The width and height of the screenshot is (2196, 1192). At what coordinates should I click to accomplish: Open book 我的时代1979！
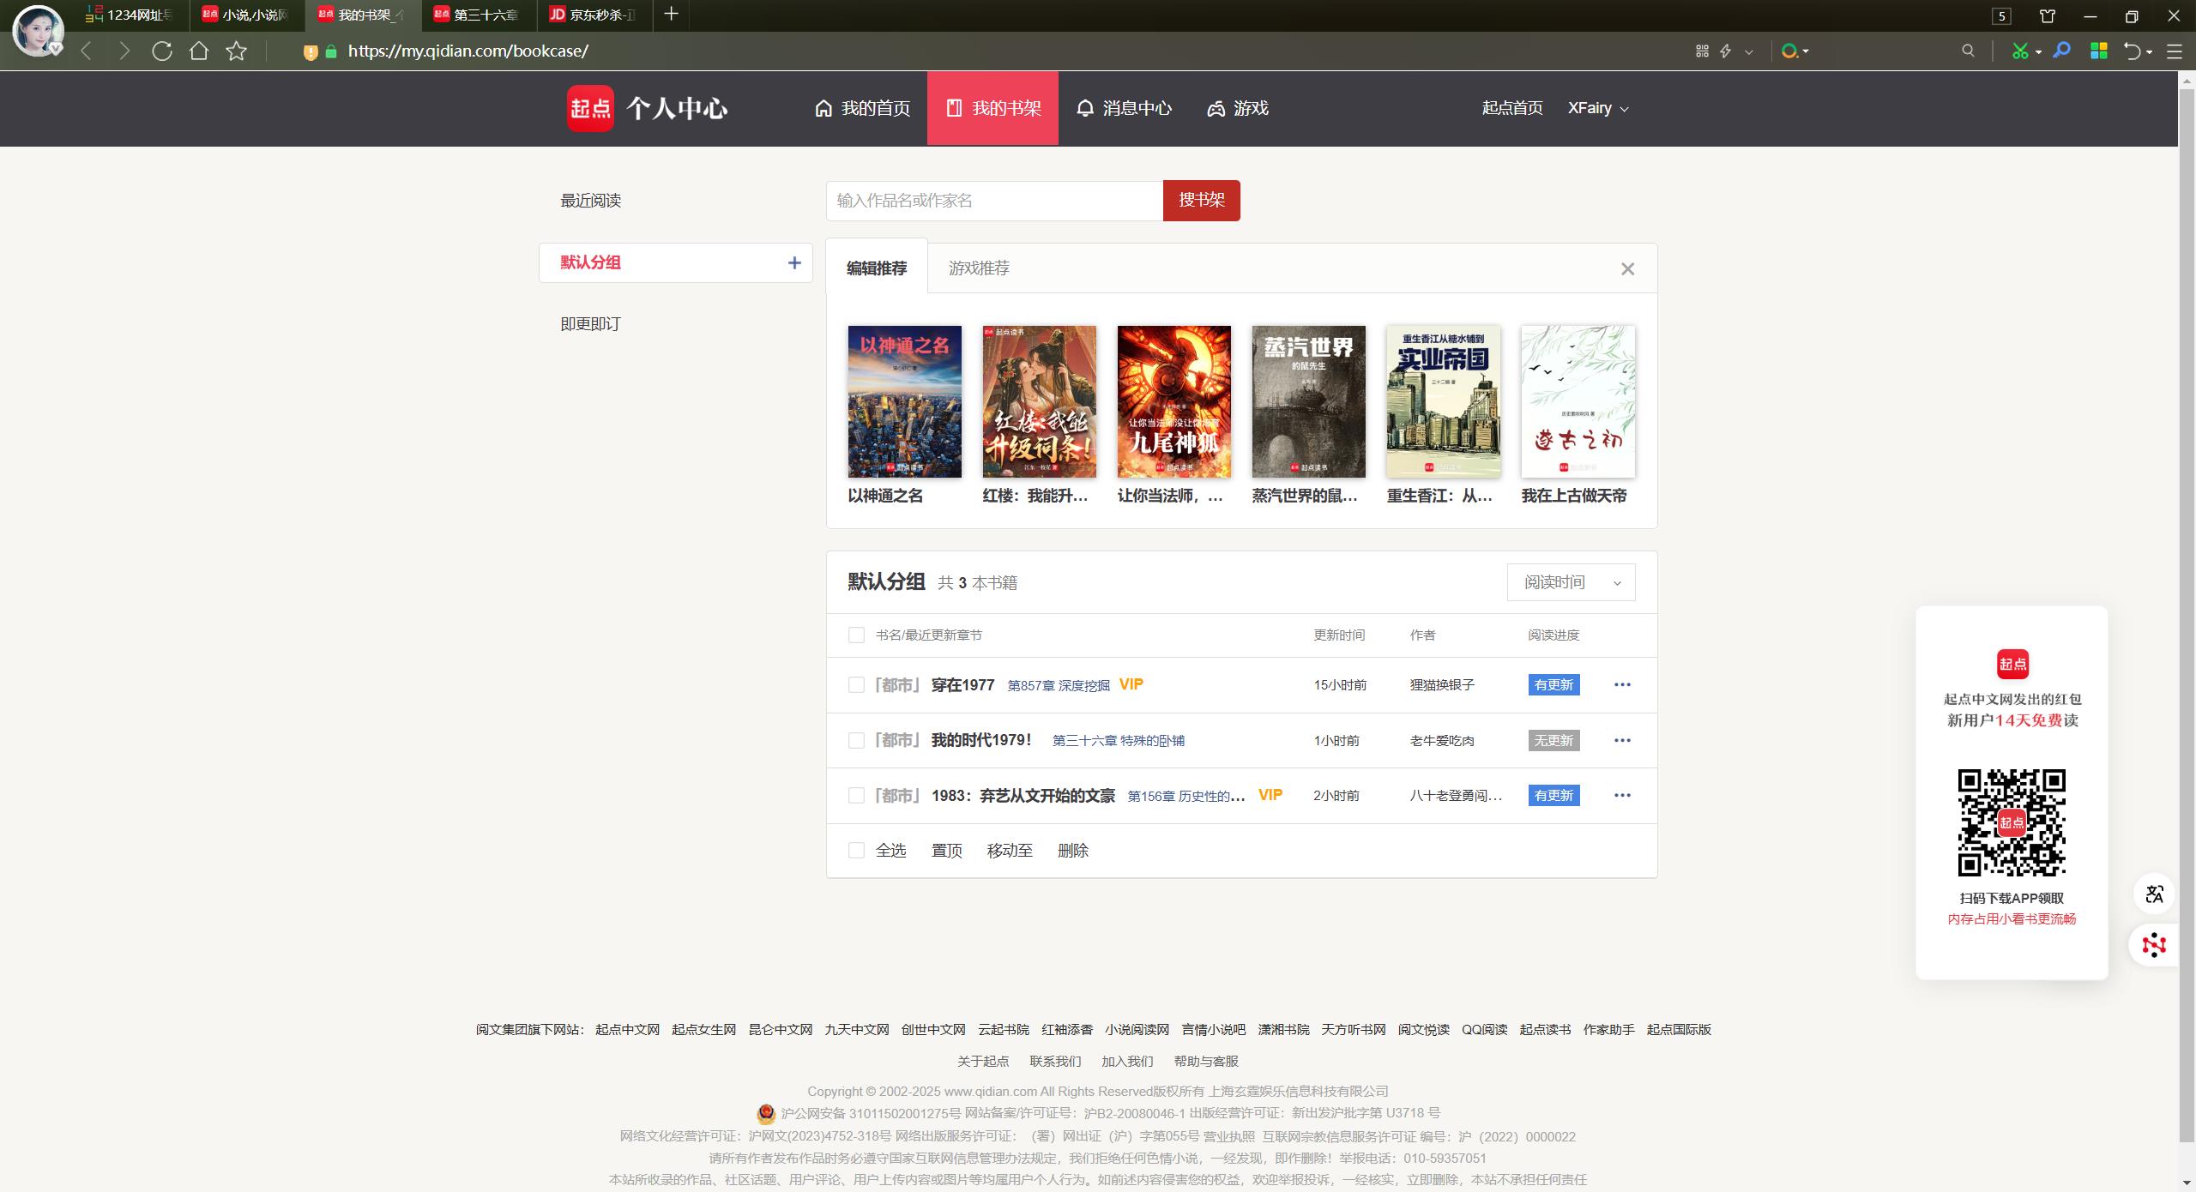[x=981, y=740]
